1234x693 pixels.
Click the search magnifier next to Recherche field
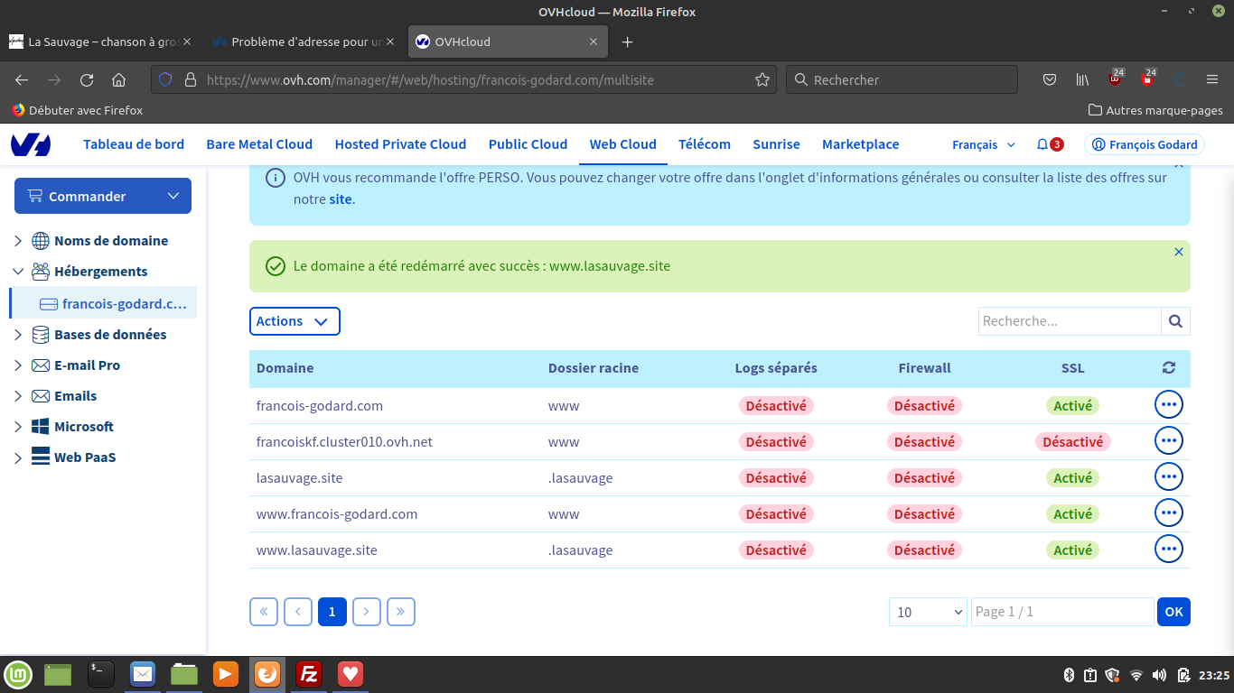1175,321
